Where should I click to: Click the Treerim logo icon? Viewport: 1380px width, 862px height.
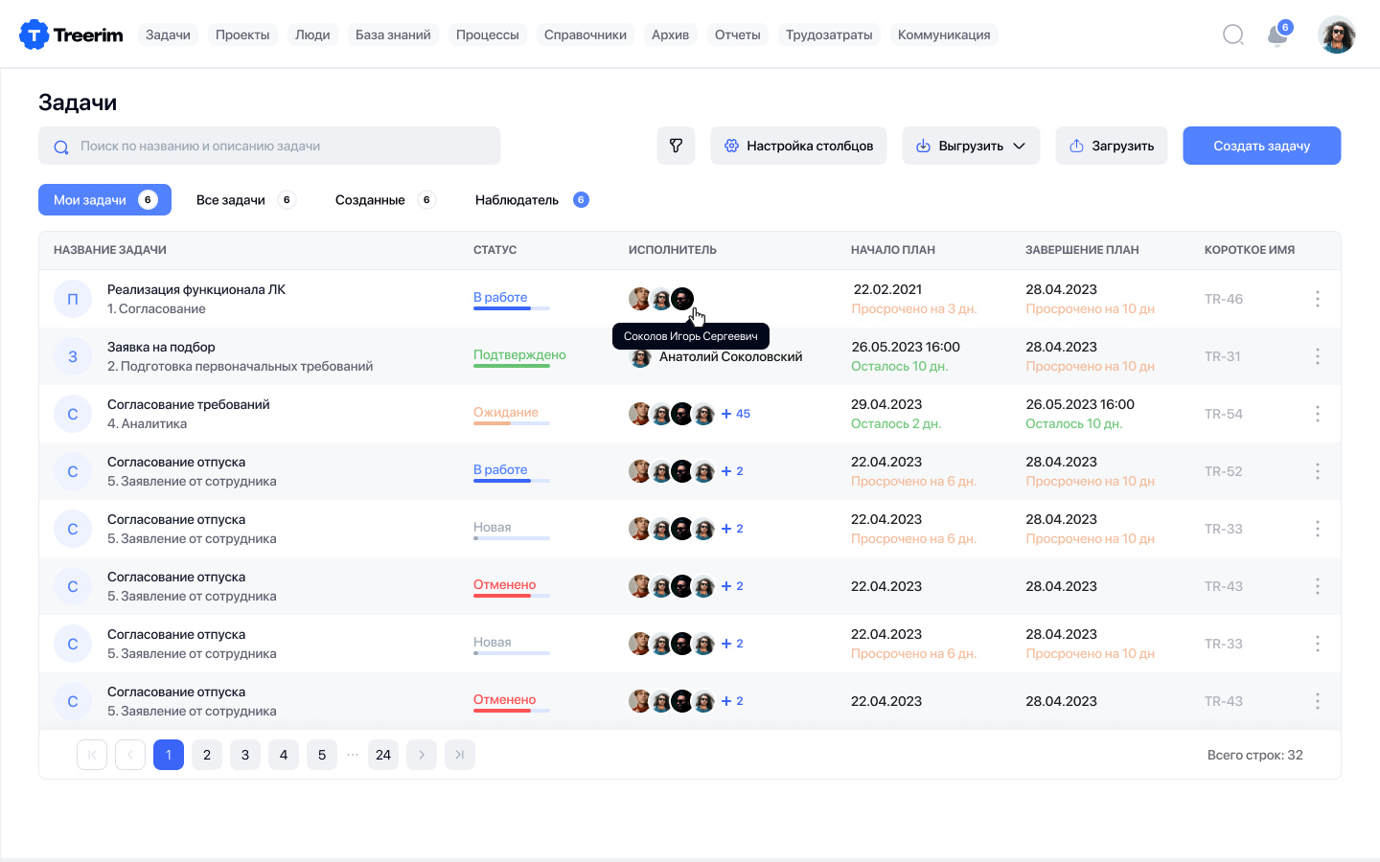click(x=34, y=34)
